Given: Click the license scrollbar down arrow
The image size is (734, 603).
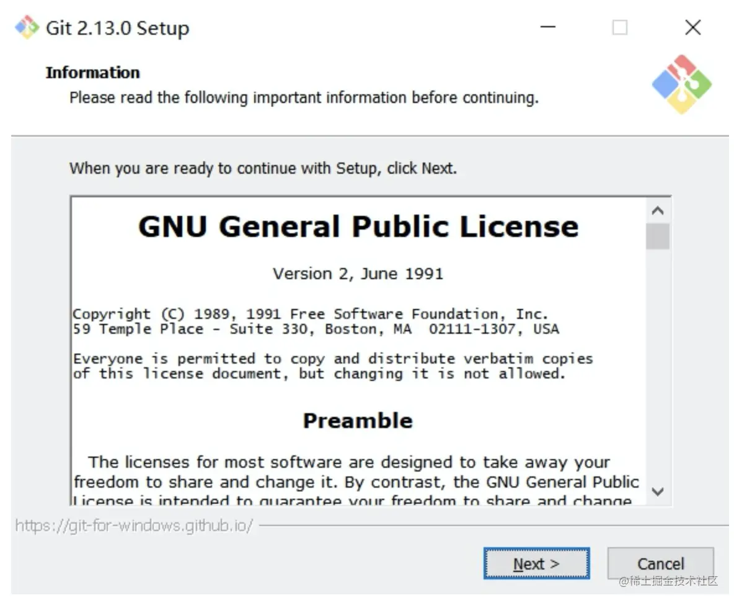Looking at the screenshot, I should pyautogui.click(x=658, y=491).
